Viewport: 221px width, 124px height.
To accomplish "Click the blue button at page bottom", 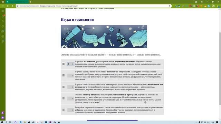I will (x=112, y=120).
